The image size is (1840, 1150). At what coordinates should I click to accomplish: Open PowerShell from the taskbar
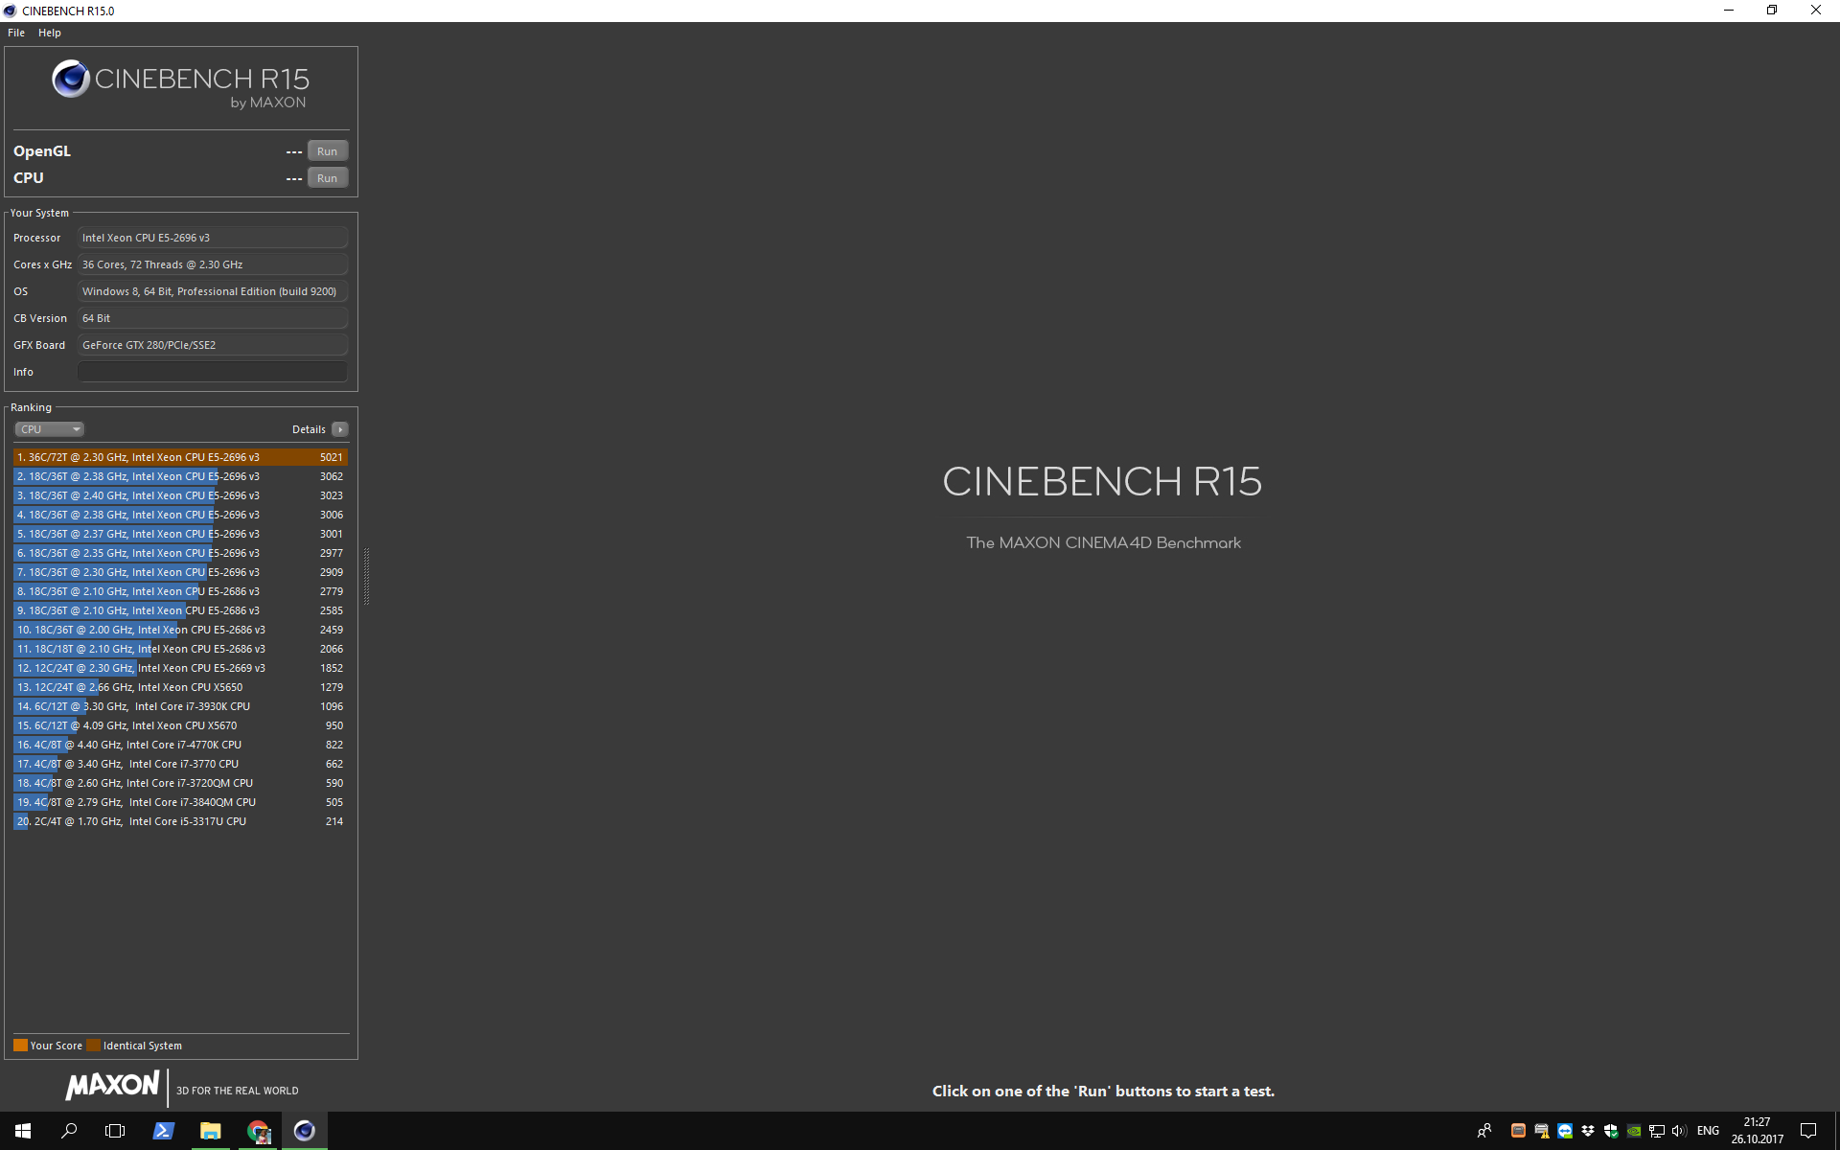[163, 1131]
